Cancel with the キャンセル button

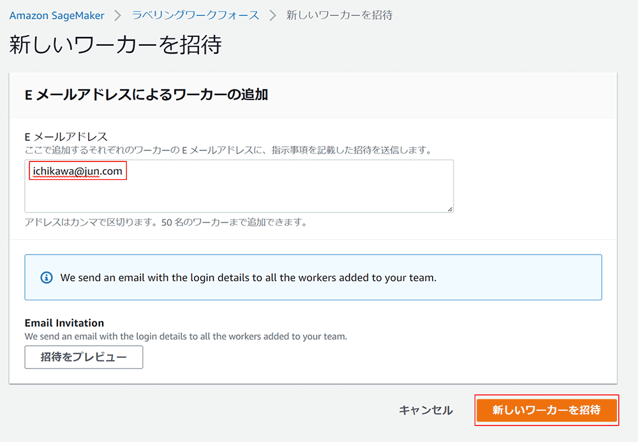point(426,410)
